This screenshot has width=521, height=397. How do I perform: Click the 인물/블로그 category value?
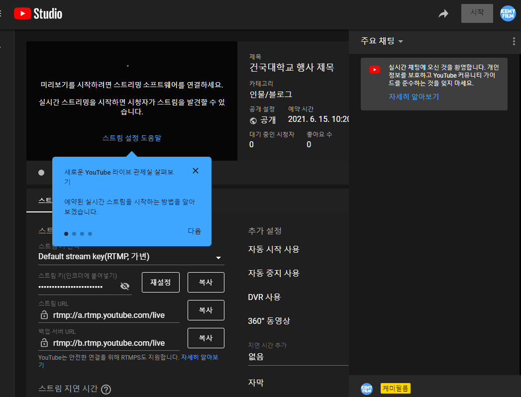tap(271, 95)
